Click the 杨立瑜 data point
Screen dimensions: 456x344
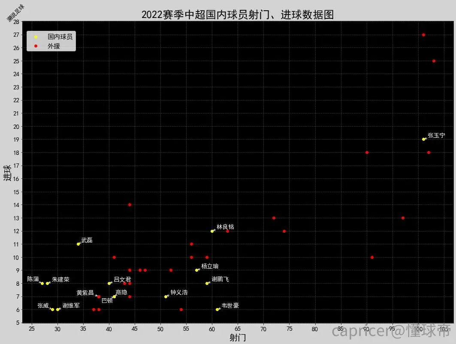click(196, 270)
